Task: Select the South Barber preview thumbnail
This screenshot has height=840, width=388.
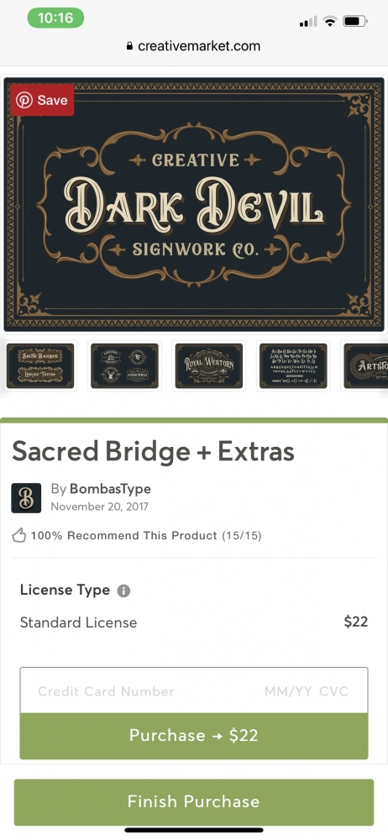Action: (40, 366)
